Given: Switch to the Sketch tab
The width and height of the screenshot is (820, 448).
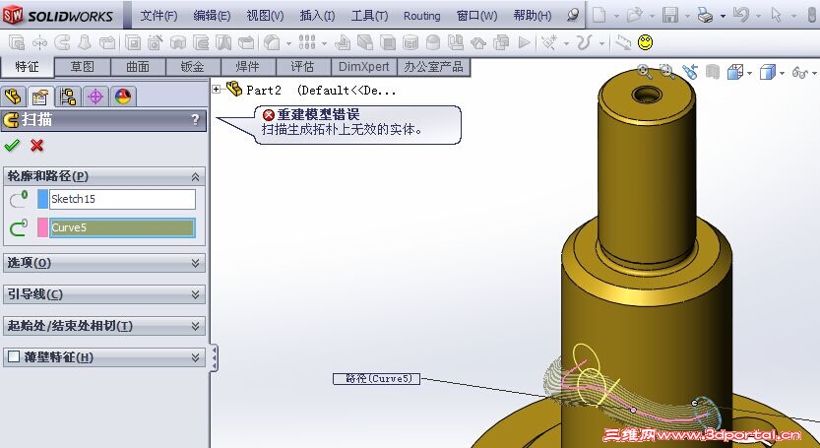Looking at the screenshot, I should [82, 67].
